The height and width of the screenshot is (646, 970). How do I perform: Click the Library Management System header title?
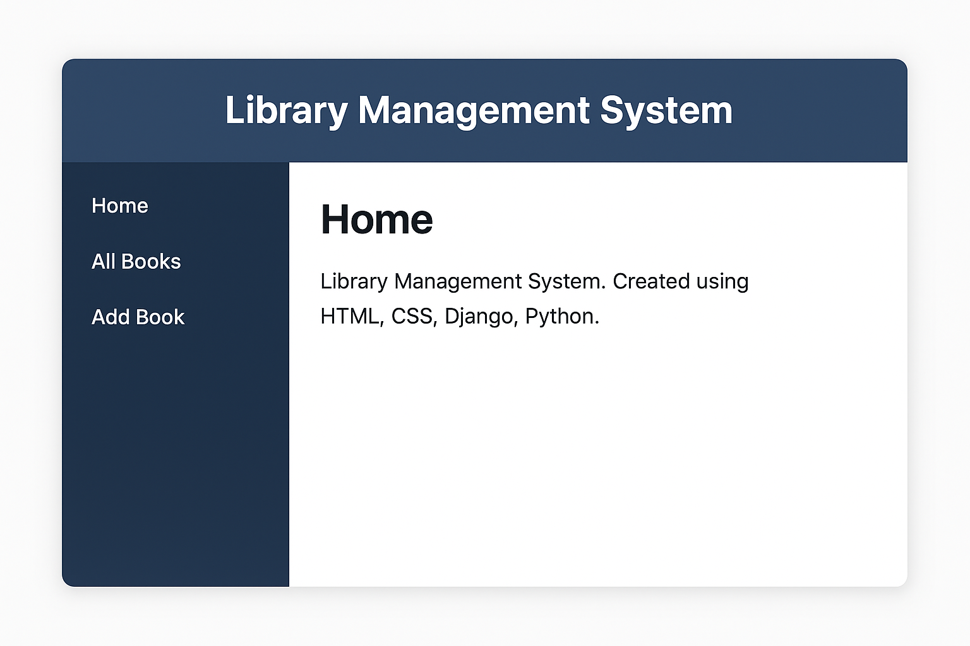(x=479, y=110)
